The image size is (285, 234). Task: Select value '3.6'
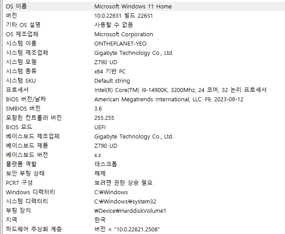[98, 109]
